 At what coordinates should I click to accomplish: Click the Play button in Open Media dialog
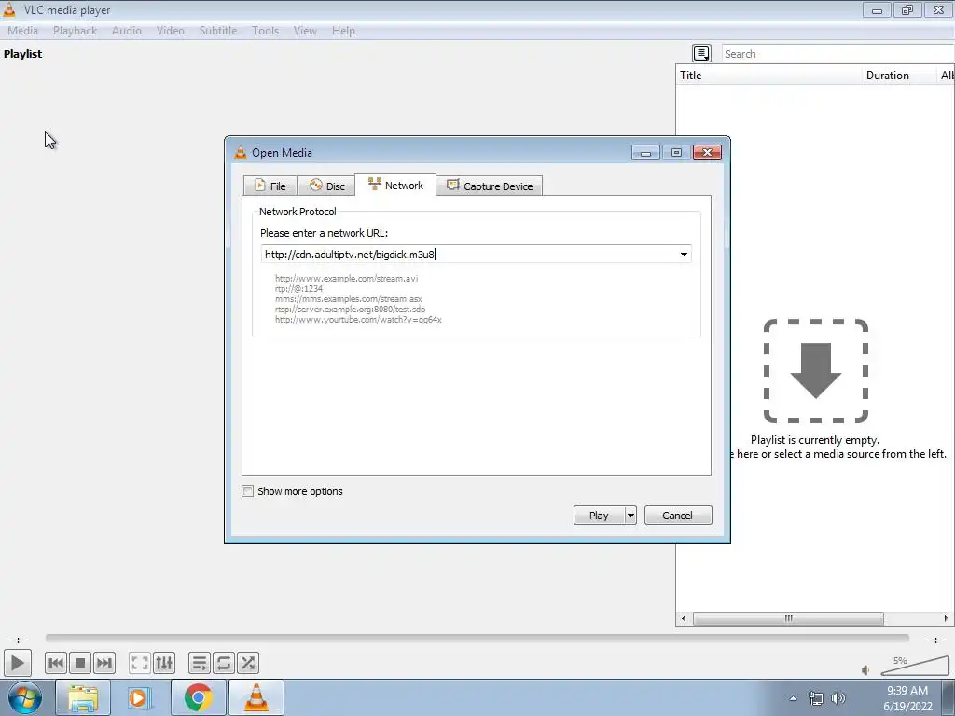pyautogui.click(x=599, y=515)
